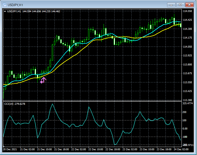The height and width of the screenshot is (155, 197).
Task: Maximize the USDJPY,H1 chart window
Action: coord(180,5)
